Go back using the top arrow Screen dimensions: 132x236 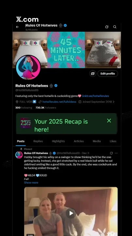pos(17,27)
